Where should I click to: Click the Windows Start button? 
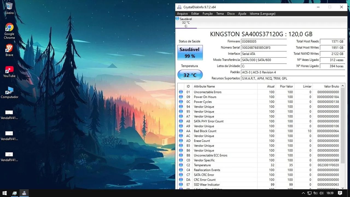coord(4,193)
